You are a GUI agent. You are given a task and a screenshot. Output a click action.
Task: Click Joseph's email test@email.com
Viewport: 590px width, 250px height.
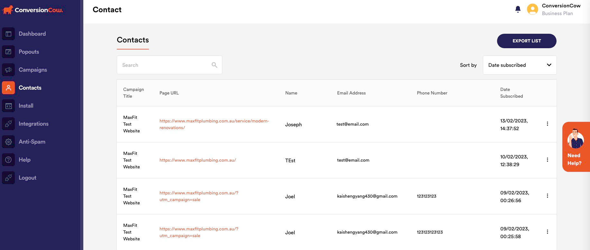coord(353,124)
